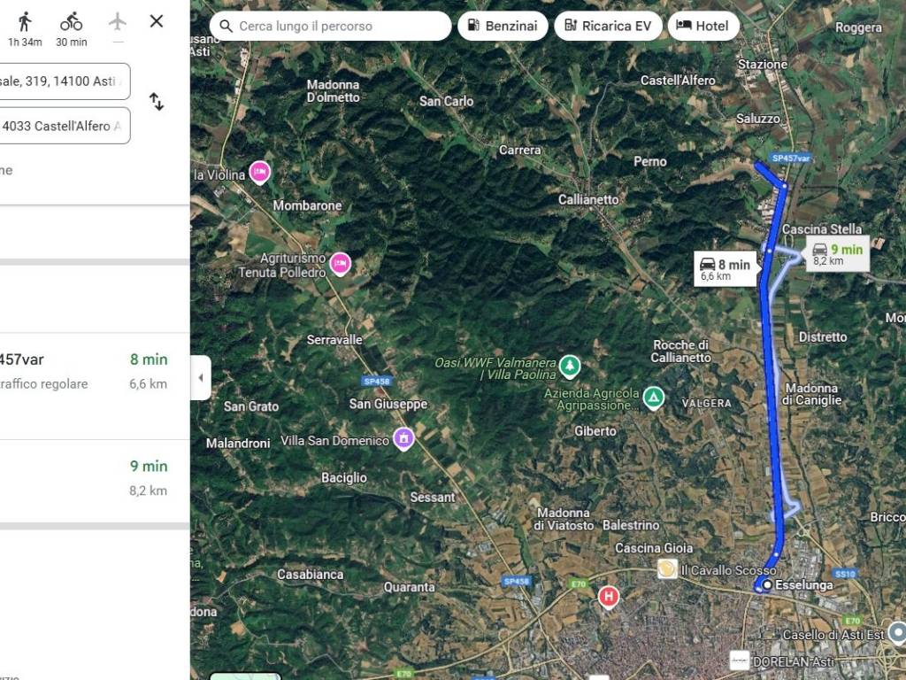This screenshot has height=680, width=906.
Task: Open la Violina hotel pin
Action: 259,173
